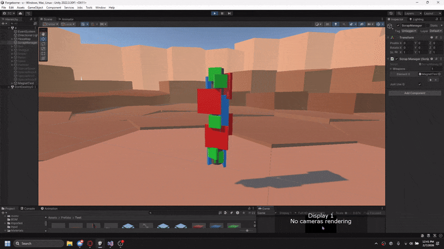
Task: Open snap increment settings icon
Action: click(103, 24)
